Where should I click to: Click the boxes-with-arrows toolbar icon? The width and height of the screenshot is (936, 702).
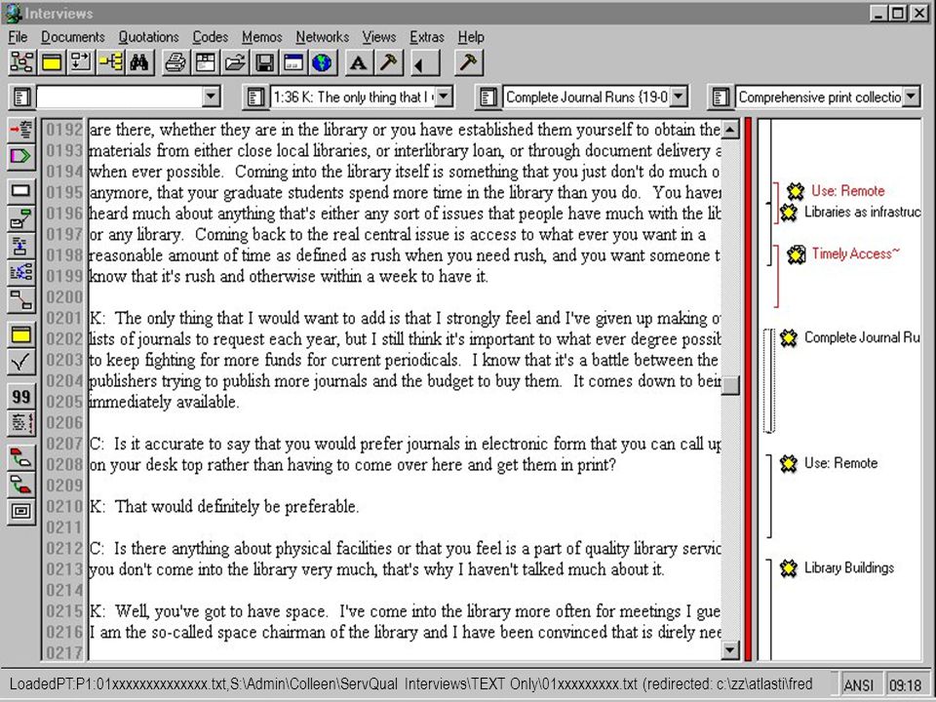(x=81, y=62)
